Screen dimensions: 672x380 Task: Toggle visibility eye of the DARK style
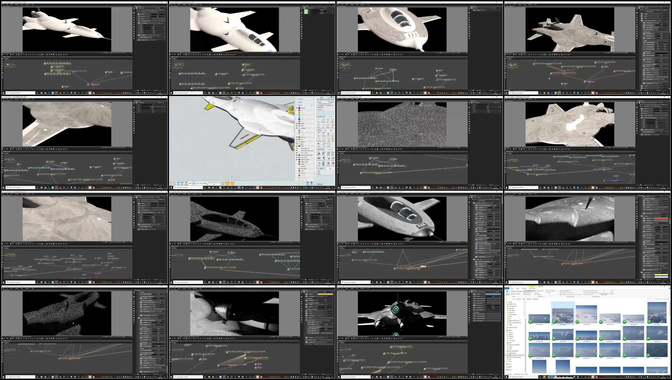[297, 124]
